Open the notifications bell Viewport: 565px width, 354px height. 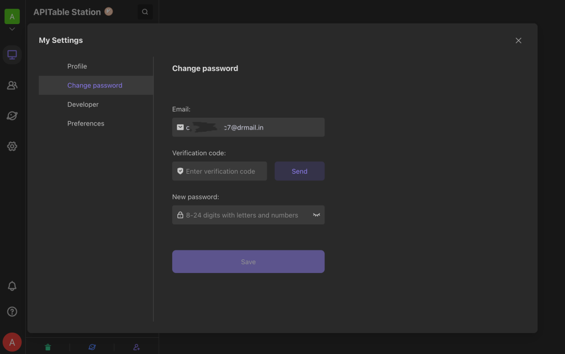coord(12,286)
